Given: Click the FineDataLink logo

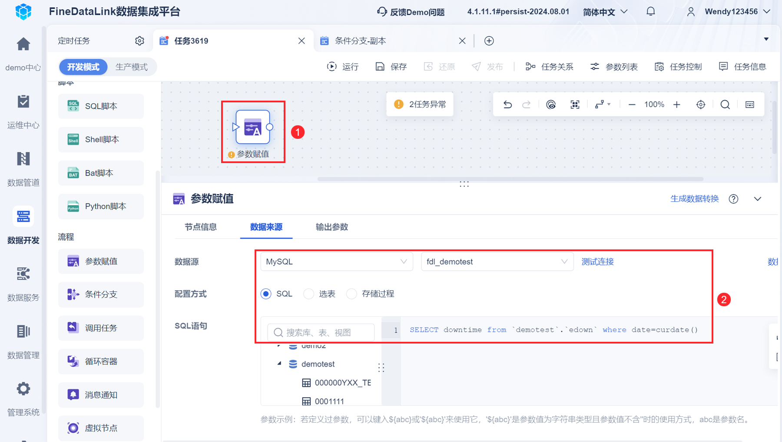Looking at the screenshot, I should point(23,12).
